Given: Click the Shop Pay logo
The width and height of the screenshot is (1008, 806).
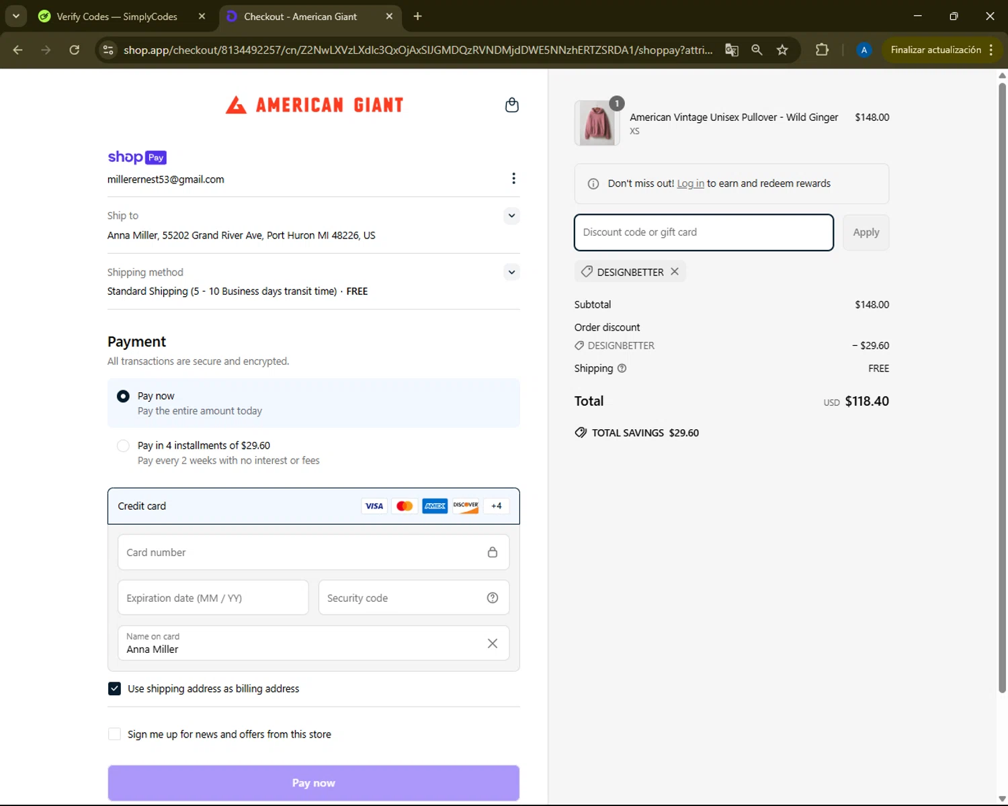Looking at the screenshot, I should pos(137,157).
